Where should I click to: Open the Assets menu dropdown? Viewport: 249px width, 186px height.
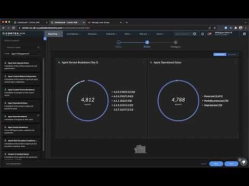tap(160, 34)
